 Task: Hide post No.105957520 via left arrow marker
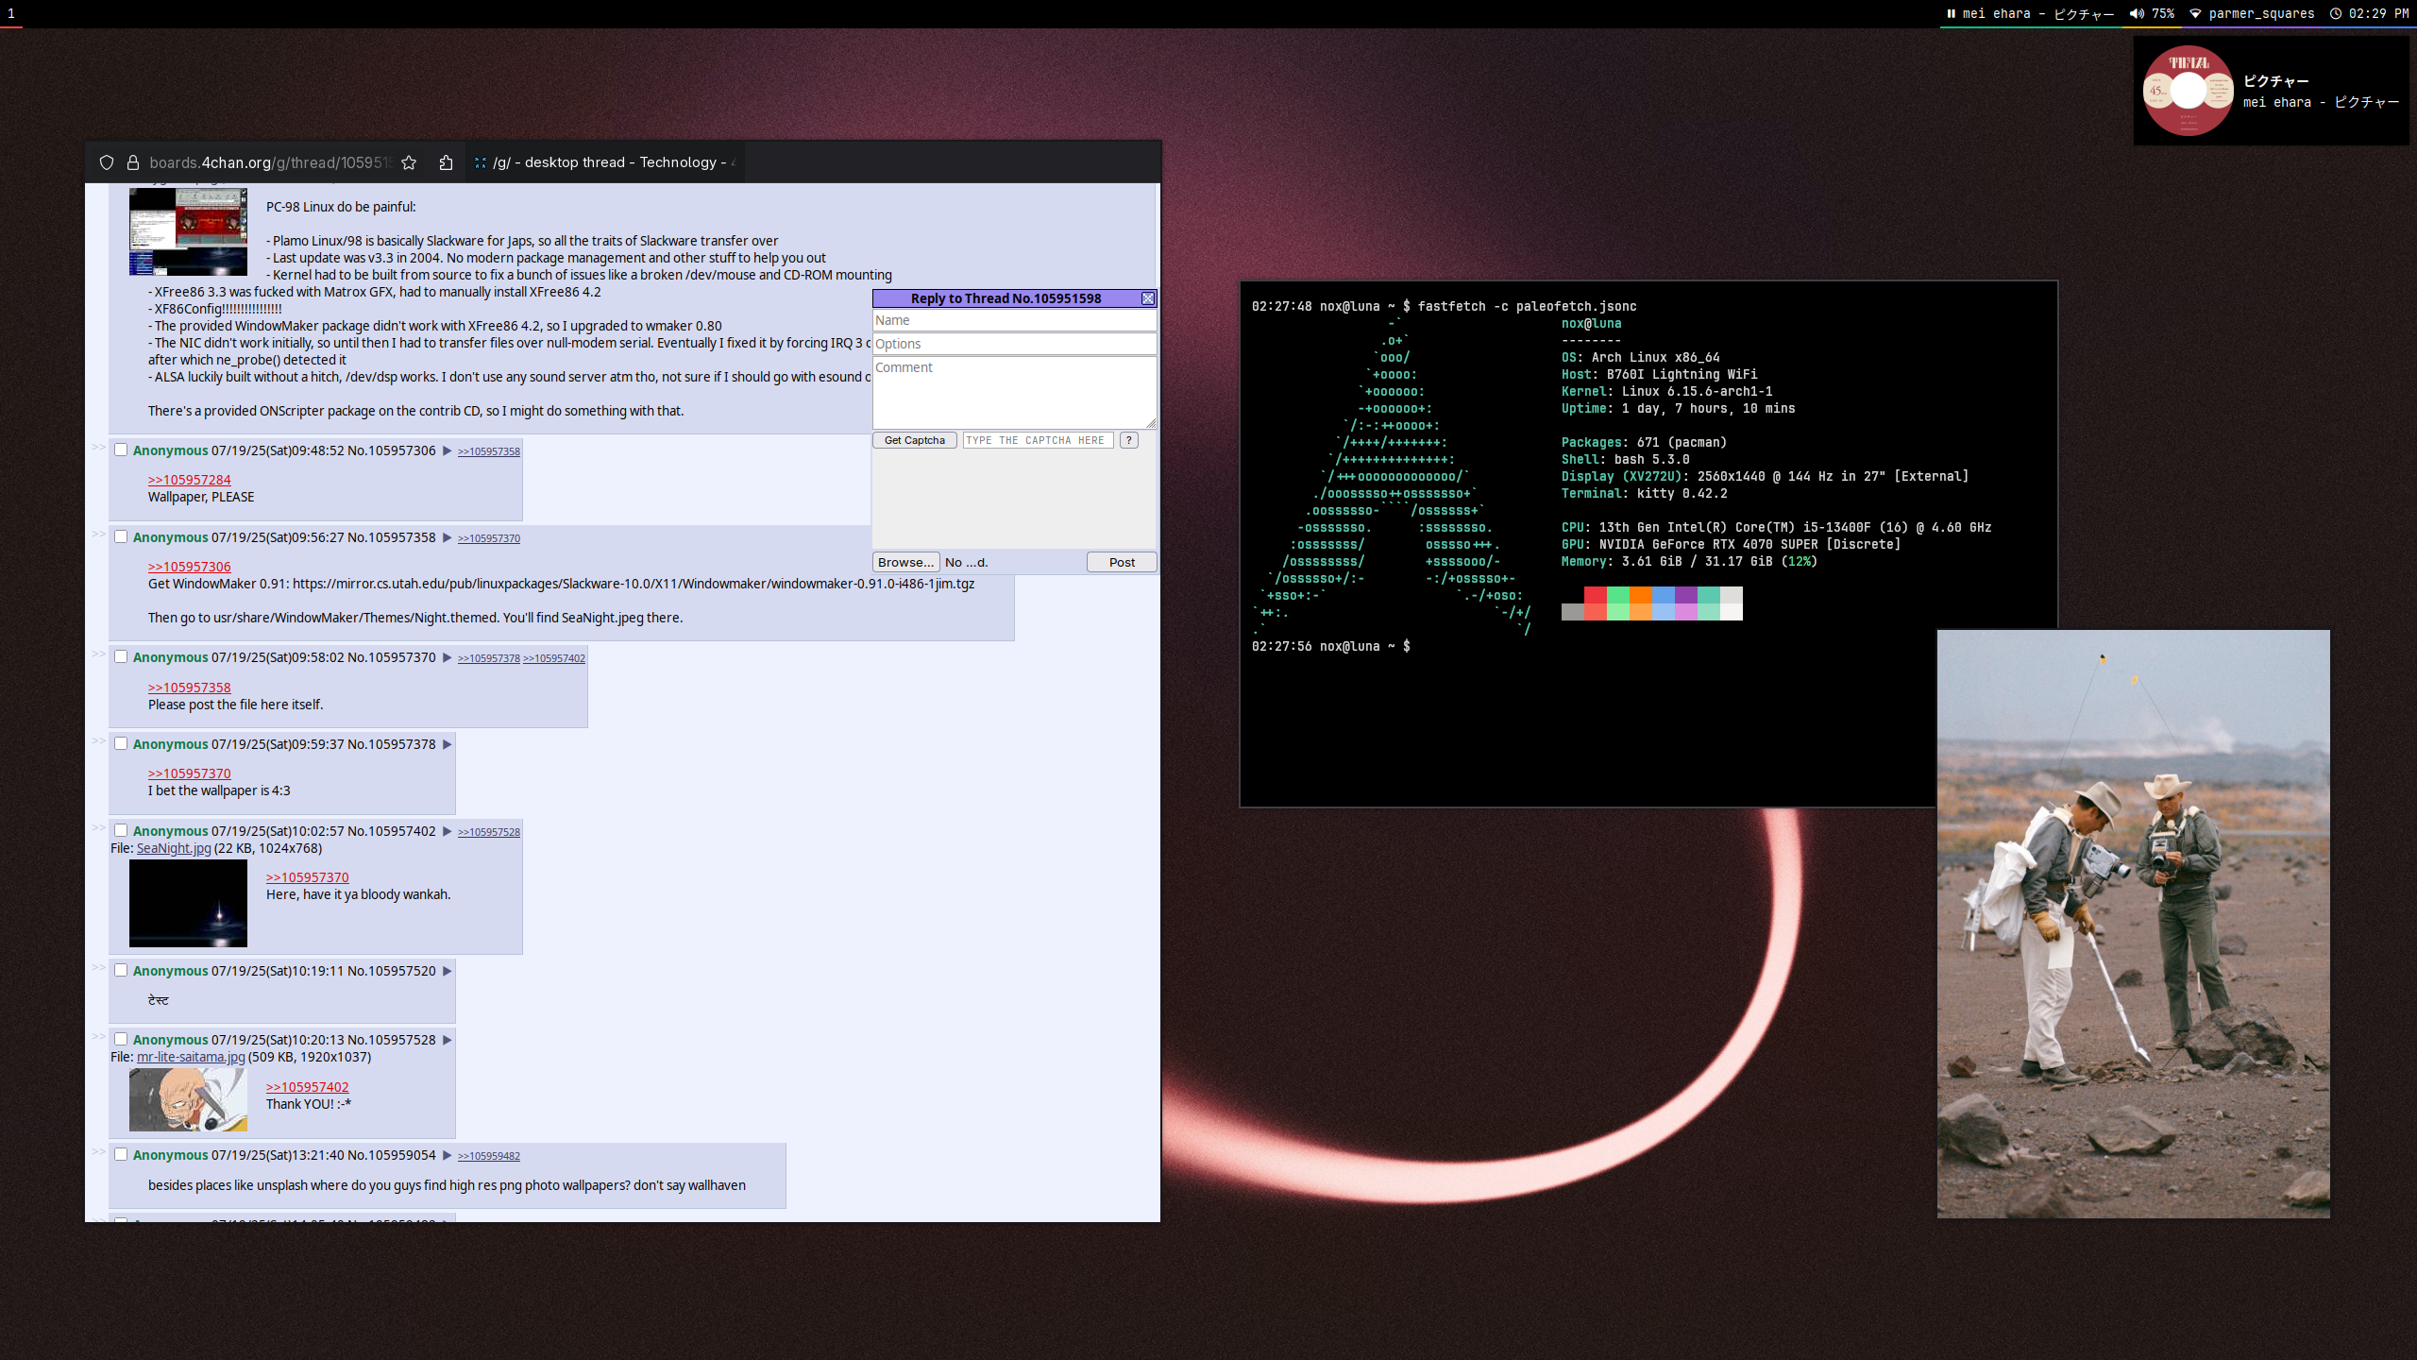pos(98,968)
